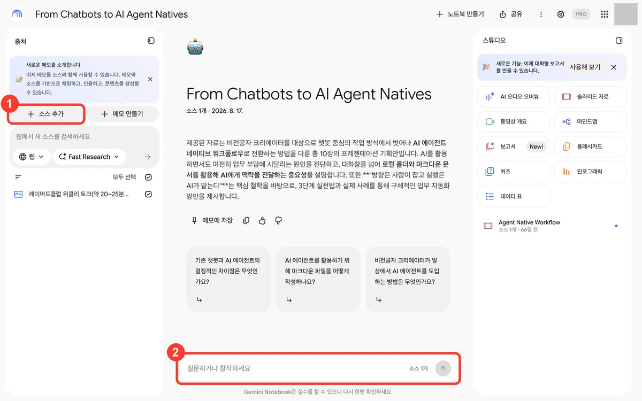642x401 pixels.
Task: Give the summary a thumbs down
Action: (278, 220)
